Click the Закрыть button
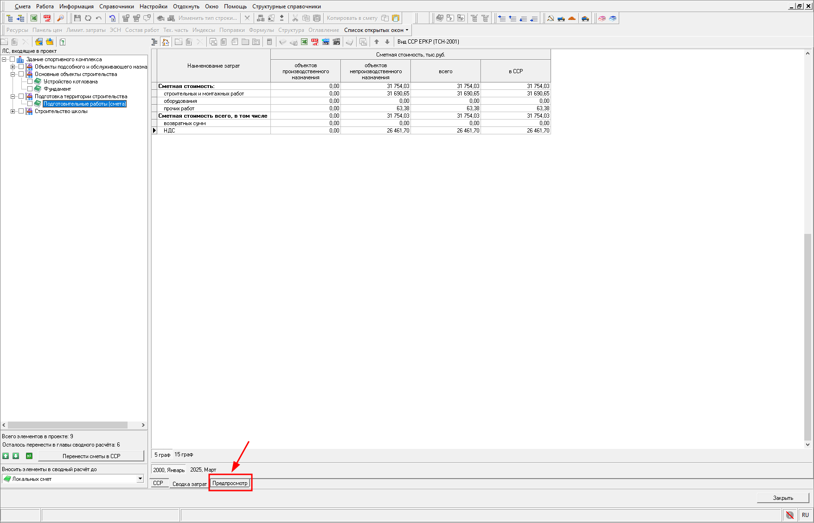Viewport: 814px width, 523px height. 783,498
